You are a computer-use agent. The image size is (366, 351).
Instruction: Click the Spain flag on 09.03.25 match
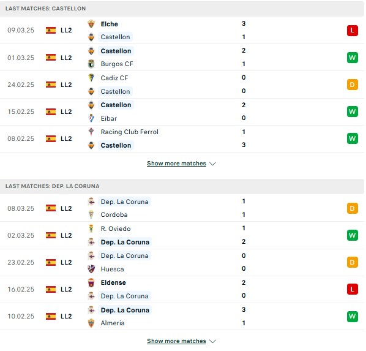(x=51, y=31)
